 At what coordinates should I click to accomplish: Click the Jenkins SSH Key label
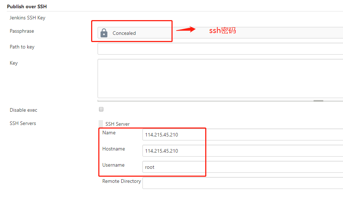[x=27, y=18]
